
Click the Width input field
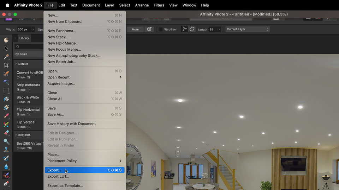(24, 29)
